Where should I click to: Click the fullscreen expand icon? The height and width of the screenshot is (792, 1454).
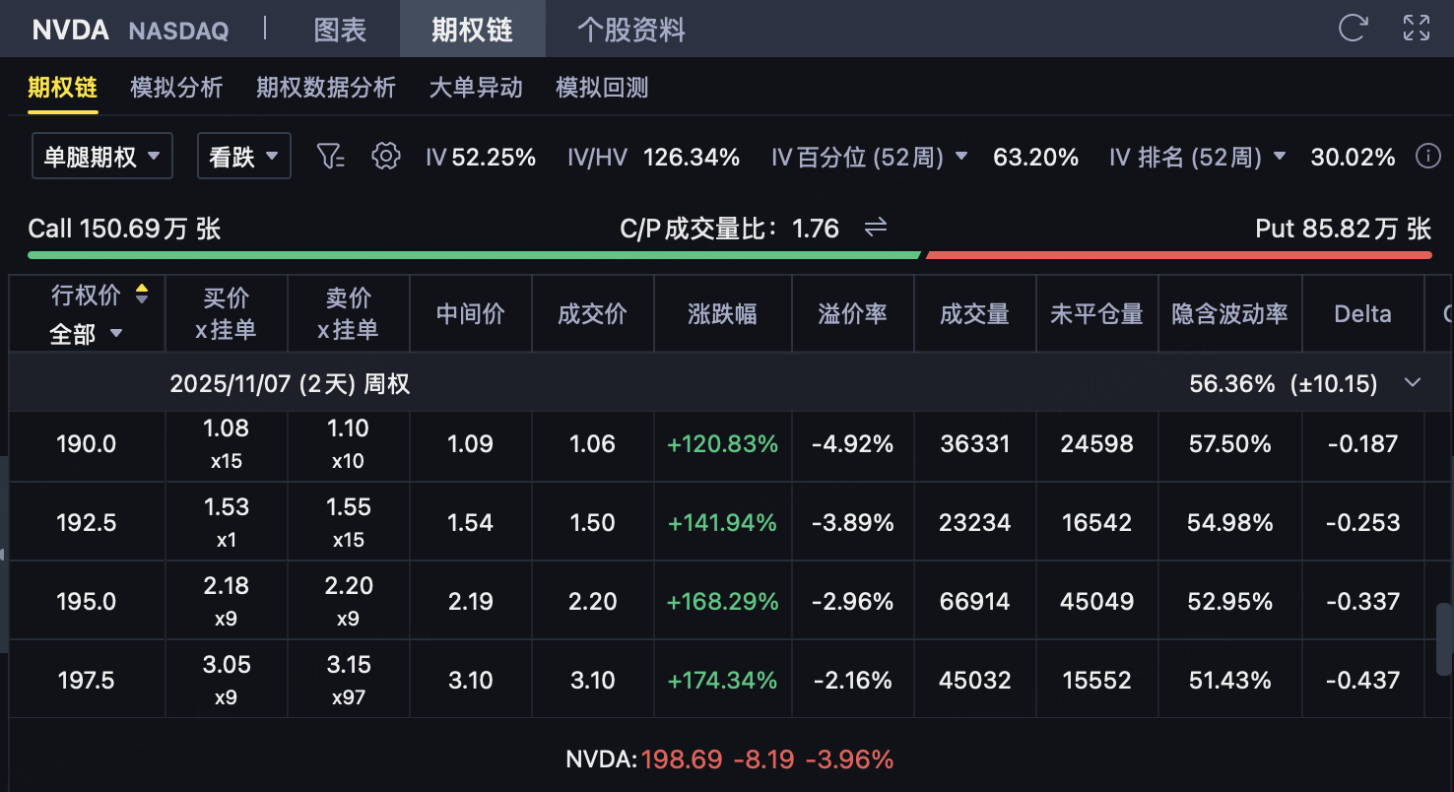(1416, 28)
